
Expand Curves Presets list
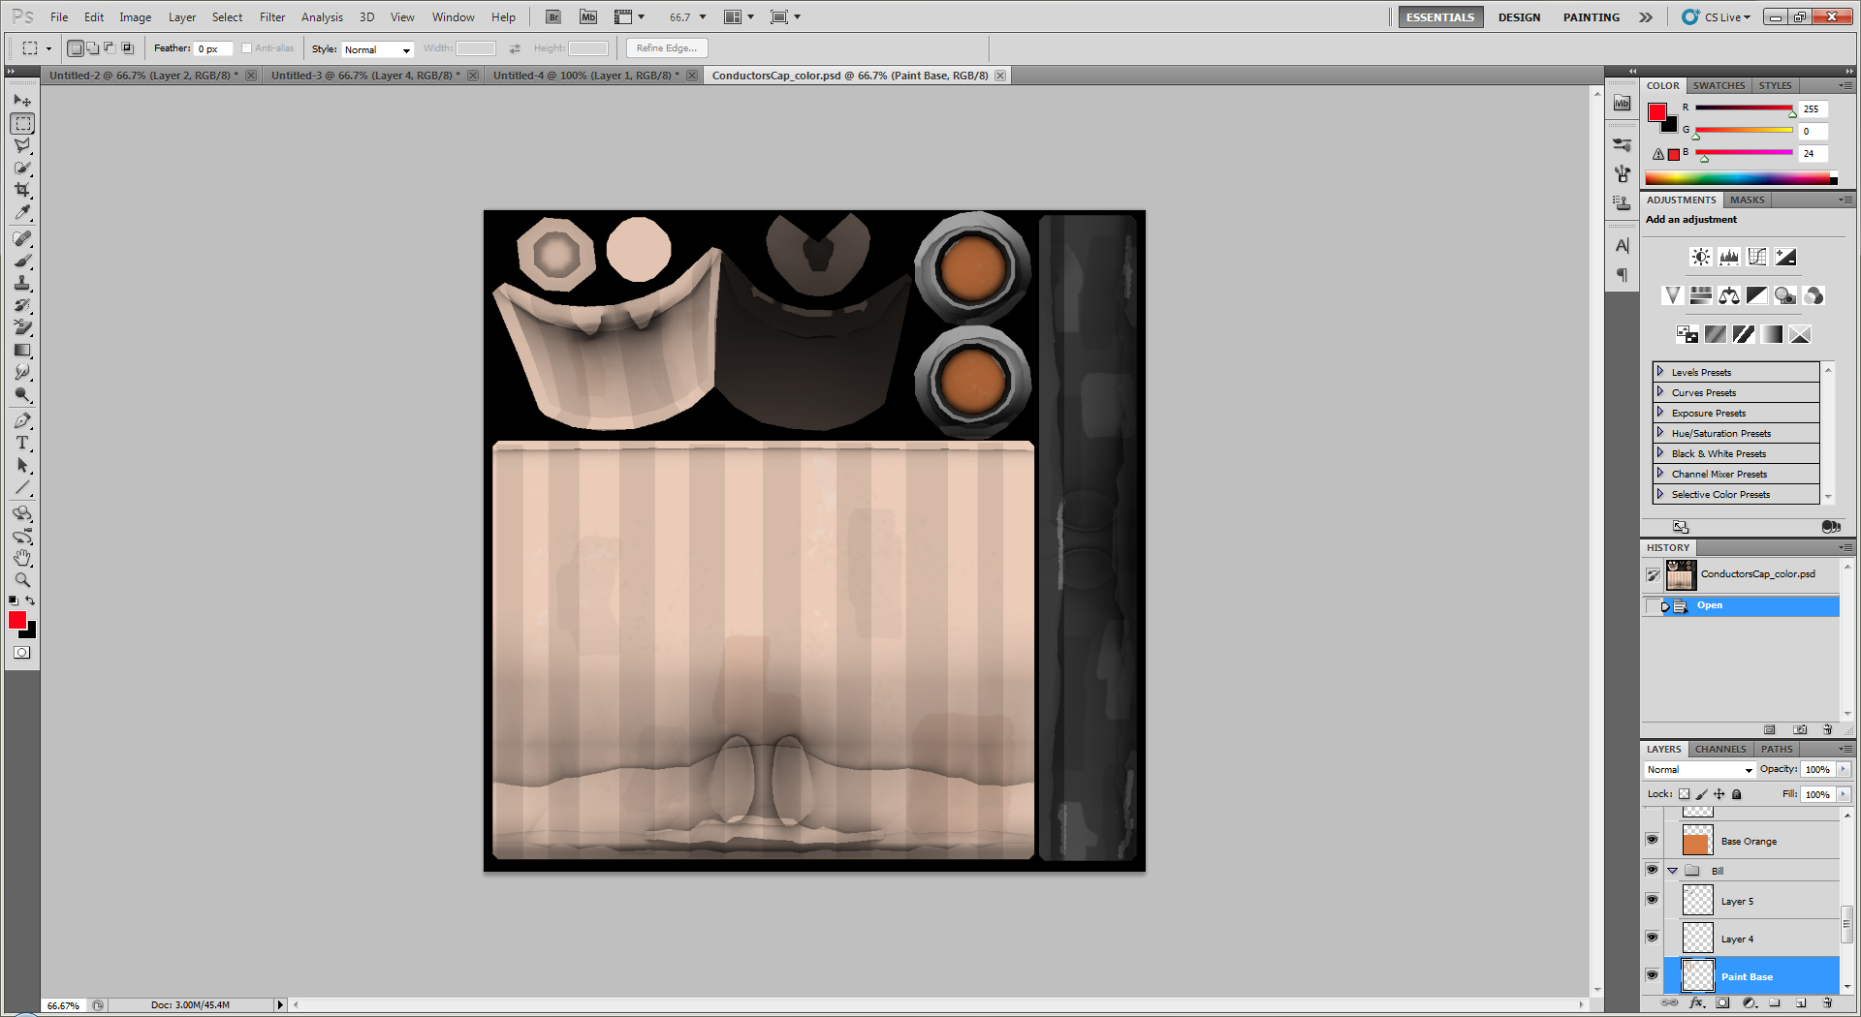(1659, 392)
